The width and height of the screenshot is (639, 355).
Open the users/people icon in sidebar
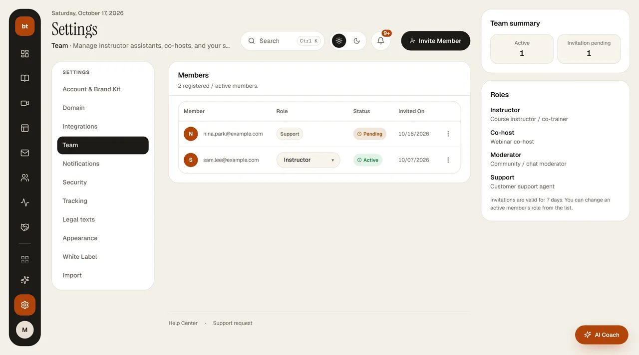pyautogui.click(x=25, y=178)
